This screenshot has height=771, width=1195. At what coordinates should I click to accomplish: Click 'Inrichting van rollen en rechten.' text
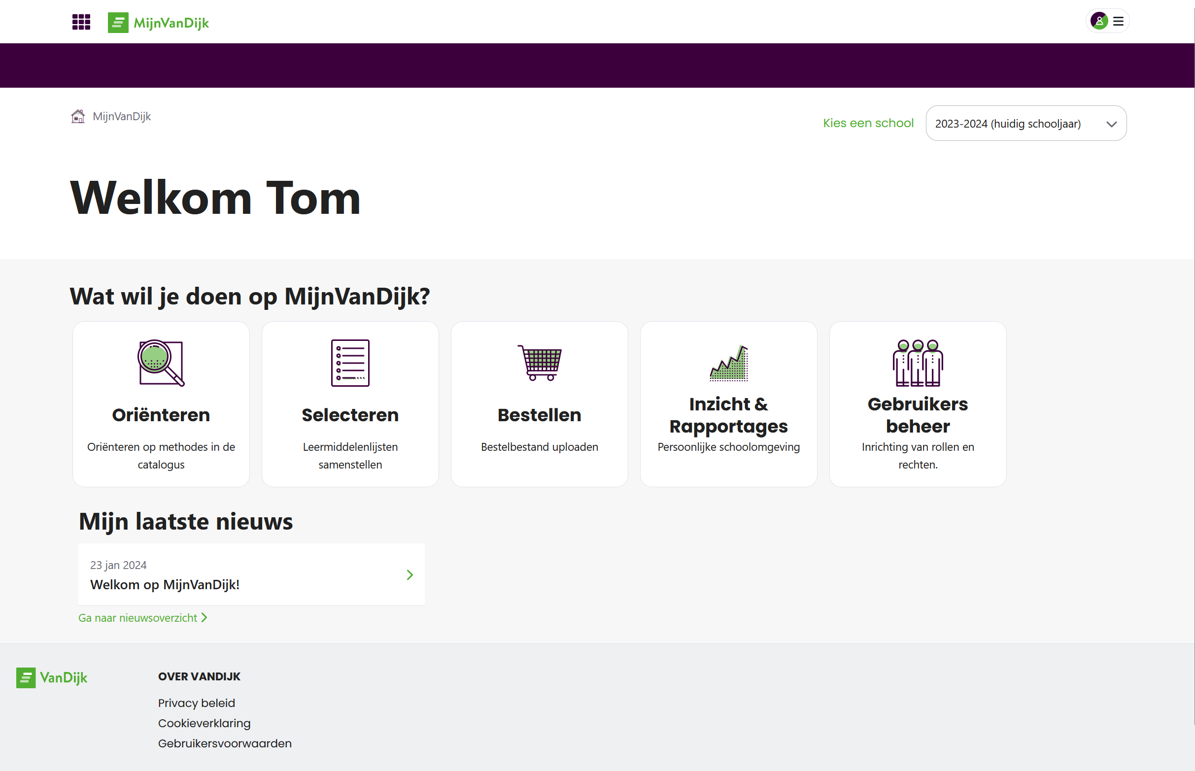click(x=918, y=456)
